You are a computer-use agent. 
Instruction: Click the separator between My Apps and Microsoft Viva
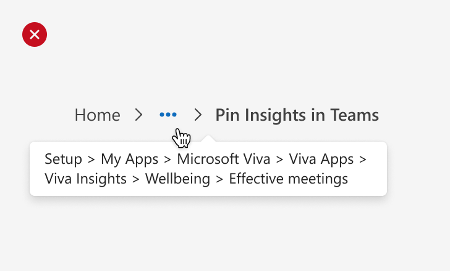[168, 160]
